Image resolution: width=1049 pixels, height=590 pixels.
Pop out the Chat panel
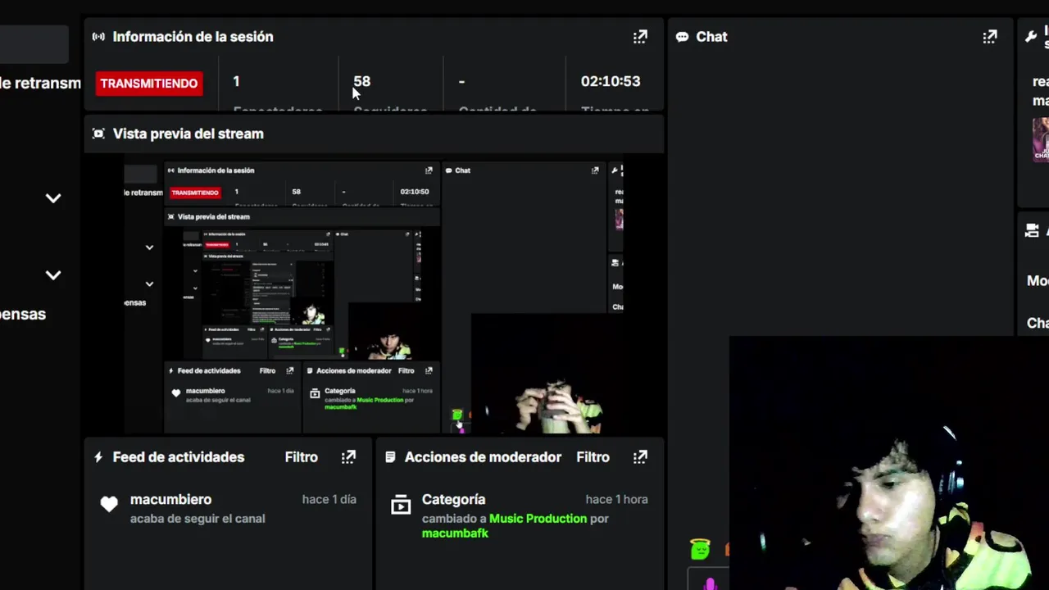[x=990, y=37]
